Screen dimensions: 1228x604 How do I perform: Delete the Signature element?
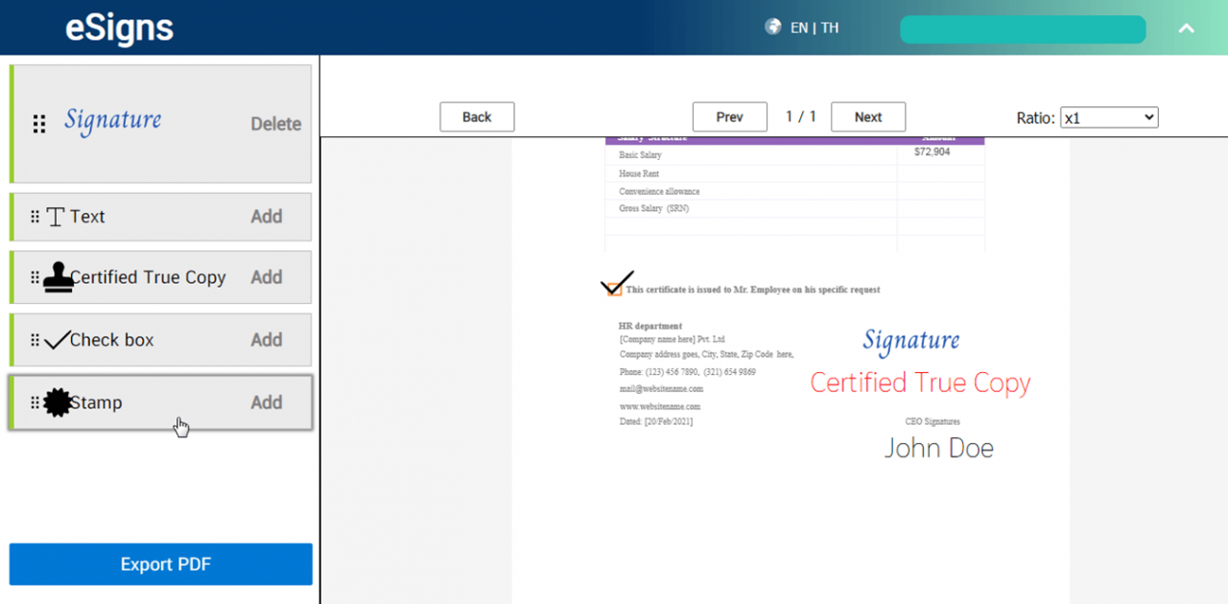(x=275, y=123)
